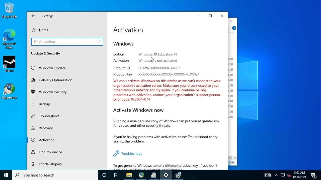
Task: Click the wrench icon beside Troubleshoot link
Action: [116, 153]
